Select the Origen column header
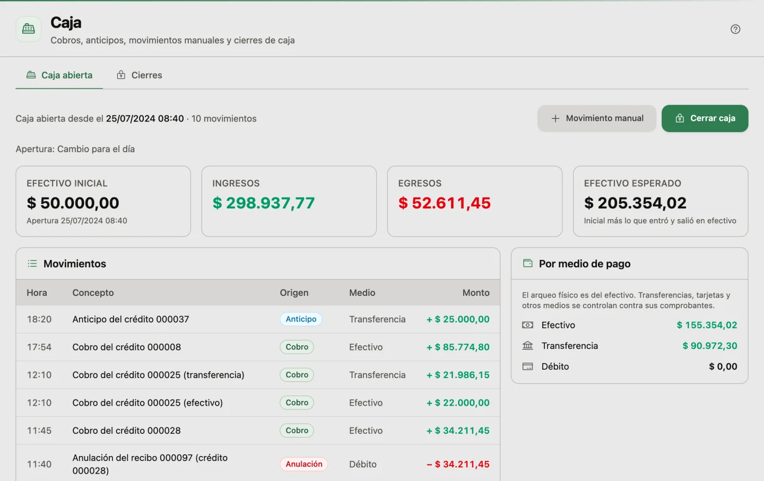Screen dimensions: 764x481 [x=294, y=293]
